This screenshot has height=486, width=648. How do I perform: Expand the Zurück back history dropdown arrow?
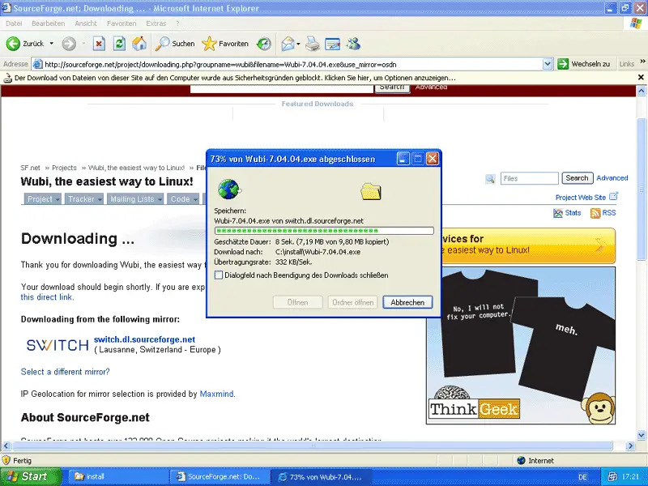52,44
